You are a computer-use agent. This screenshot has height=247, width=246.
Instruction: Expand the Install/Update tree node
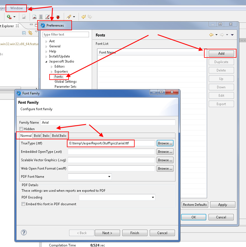pyautogui.click(x=46, y=57)
